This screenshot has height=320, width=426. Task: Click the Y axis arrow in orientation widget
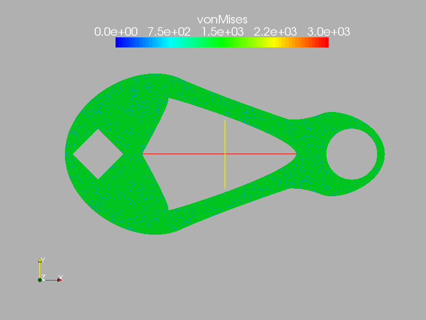[40, 261]
